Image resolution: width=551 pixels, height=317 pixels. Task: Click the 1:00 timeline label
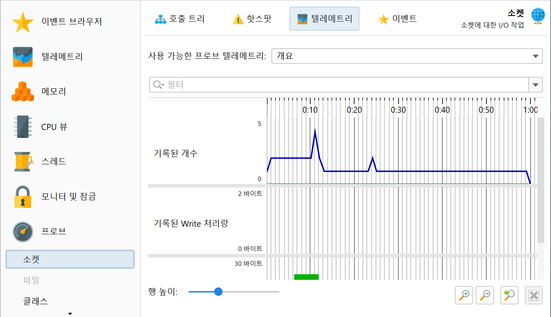[x=530, y=110]
